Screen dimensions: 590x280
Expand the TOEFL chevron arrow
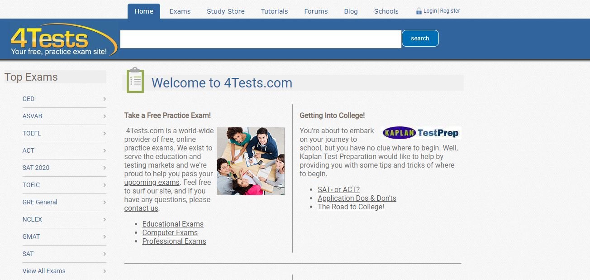pos(105,133)
